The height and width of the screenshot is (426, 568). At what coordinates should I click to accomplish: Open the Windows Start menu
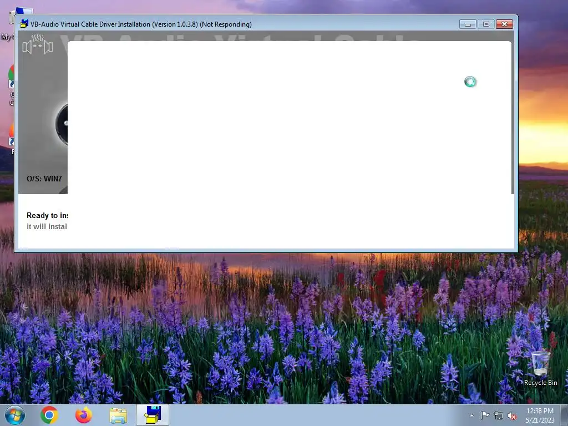pos(15,415)
